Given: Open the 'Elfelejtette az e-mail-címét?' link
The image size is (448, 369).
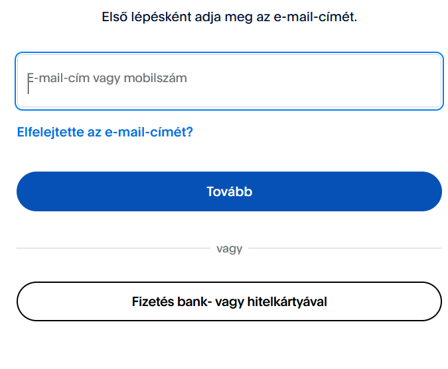Looking at the screenshot, I should coord(105,132).
